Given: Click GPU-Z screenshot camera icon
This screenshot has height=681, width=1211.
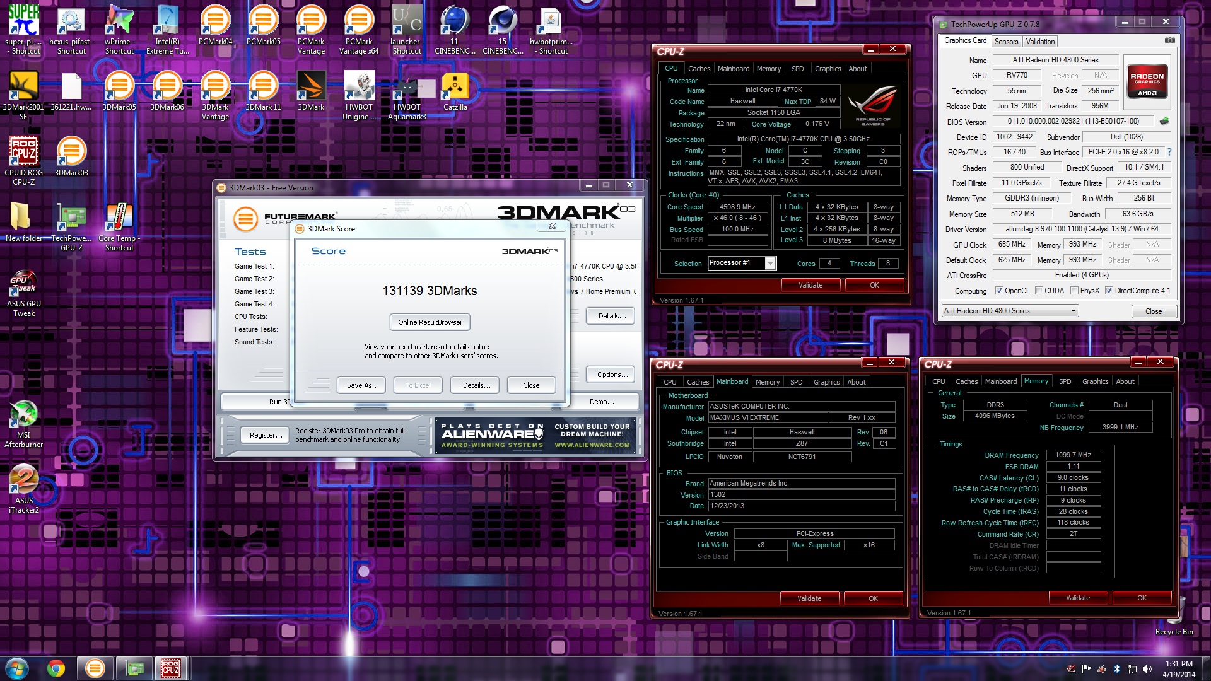Looking at the screenshot, I should (x=1169, y=40).
